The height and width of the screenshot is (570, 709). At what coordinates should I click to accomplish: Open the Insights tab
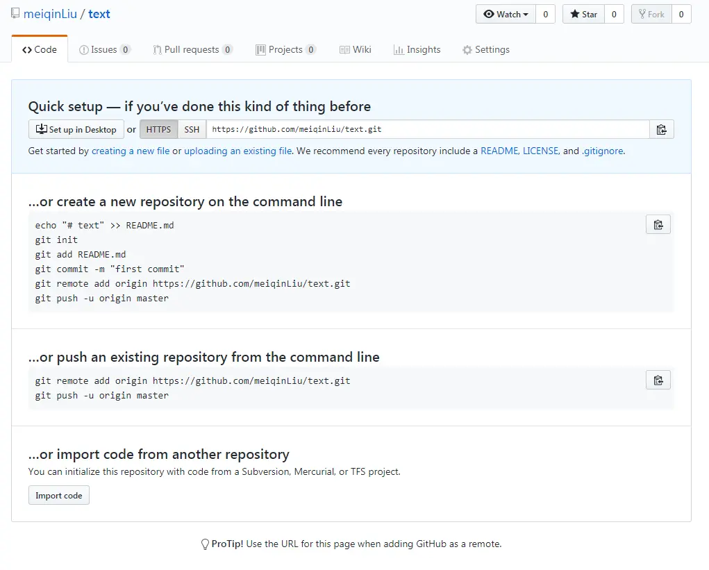coord(417,49)
